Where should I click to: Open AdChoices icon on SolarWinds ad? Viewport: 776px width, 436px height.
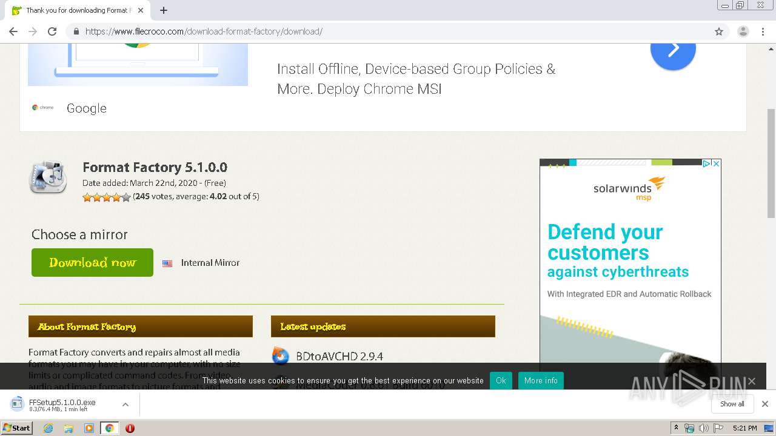coord(707,163)
